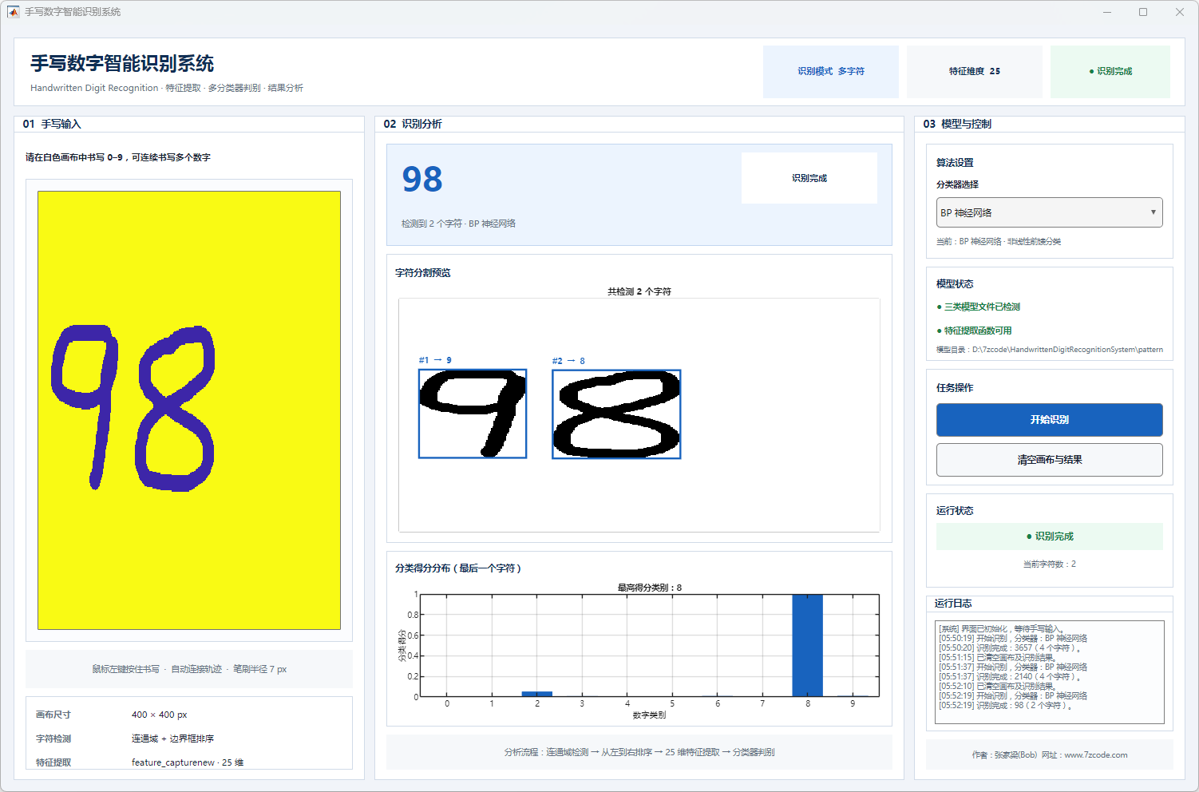Click the x-axis label 数字类别

coord(649,715)
